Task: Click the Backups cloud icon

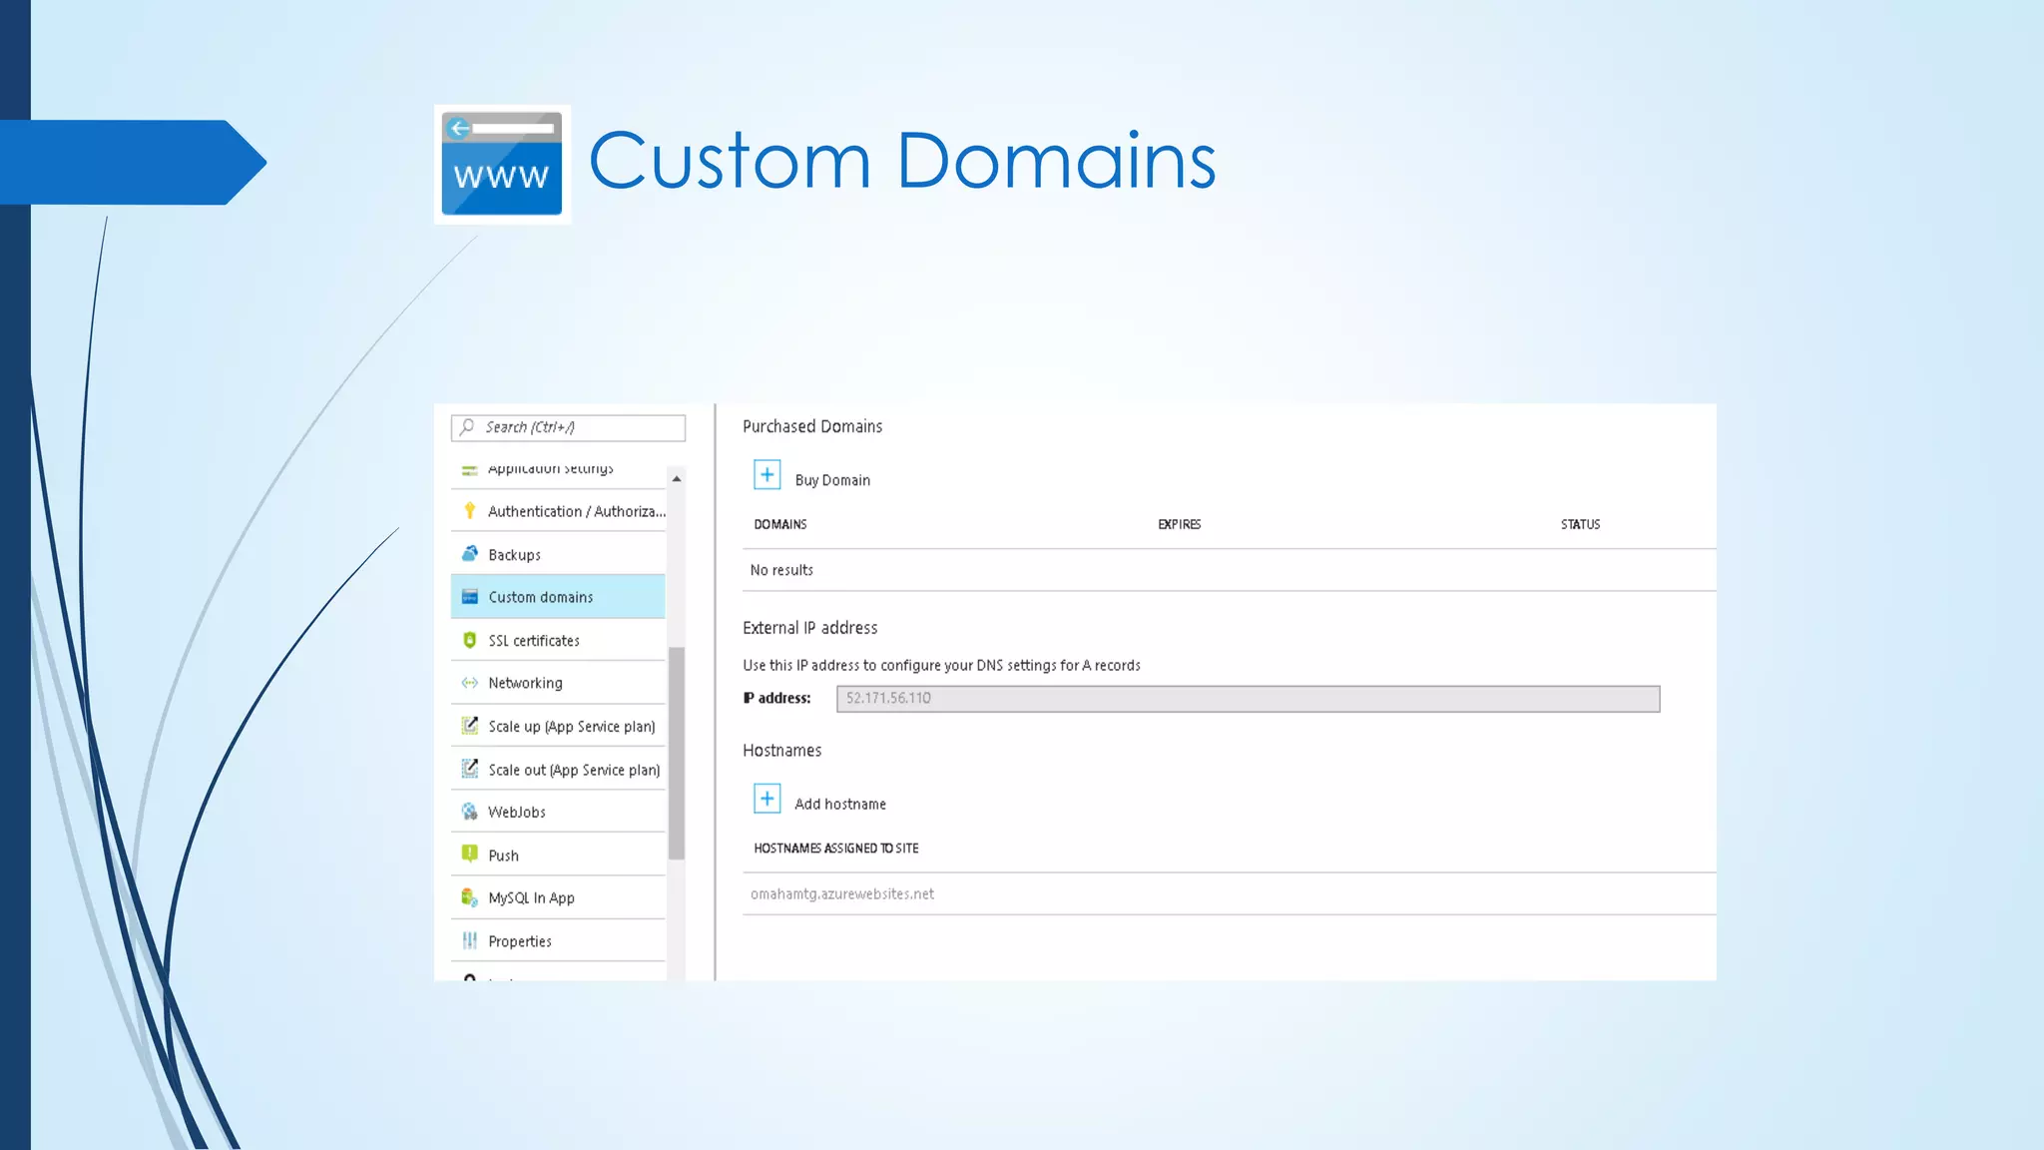Action: coord(469,554)
